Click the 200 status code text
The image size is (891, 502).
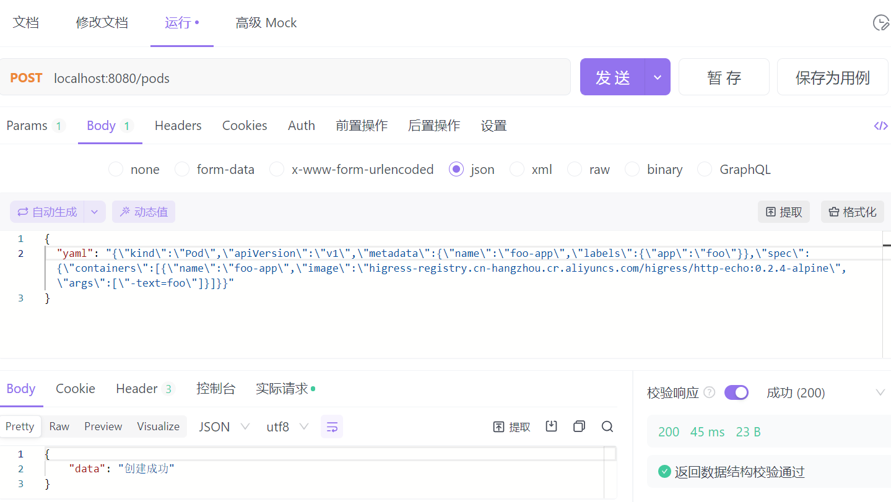(669, 431)
